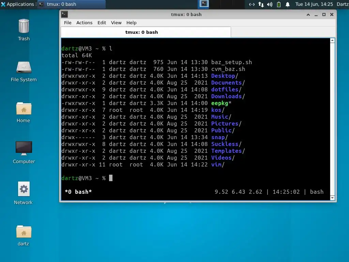Click the 'Pictures/' directory entry
This screenshot has width=349, height=262.
pyautogui.click(x=226, y=123)
